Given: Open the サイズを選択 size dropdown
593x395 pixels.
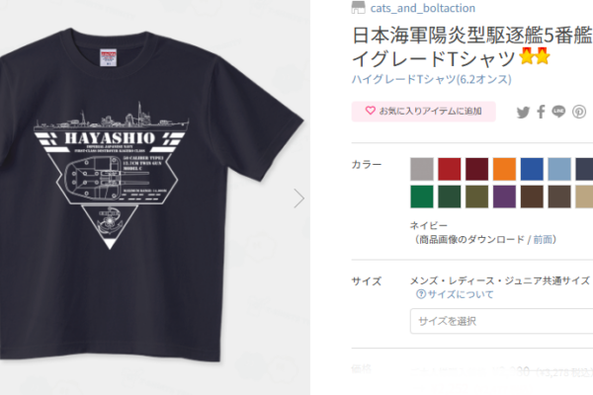Looking at the screenshot, I should tap(501, 321).
